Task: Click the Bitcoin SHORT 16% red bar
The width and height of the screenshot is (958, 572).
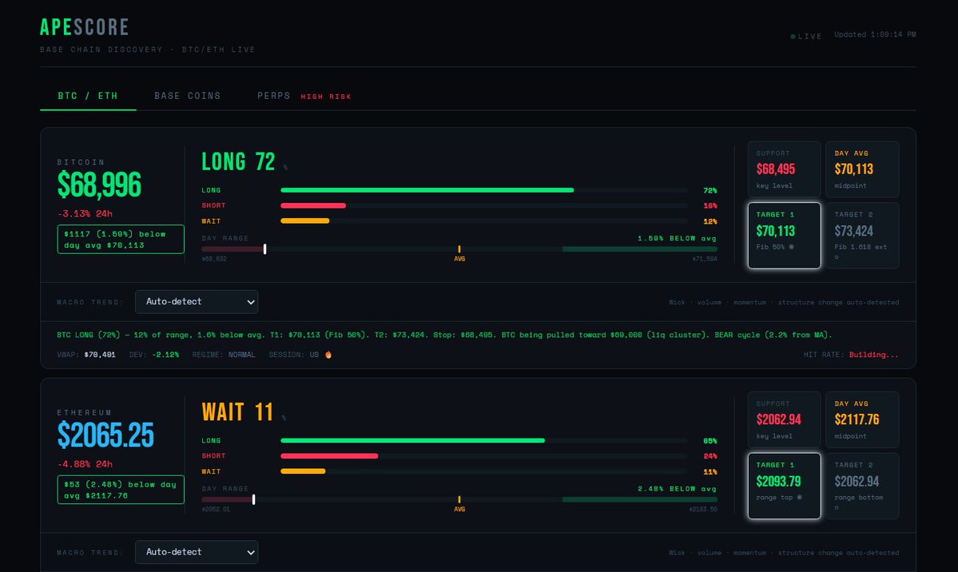Action: (313, 205)
